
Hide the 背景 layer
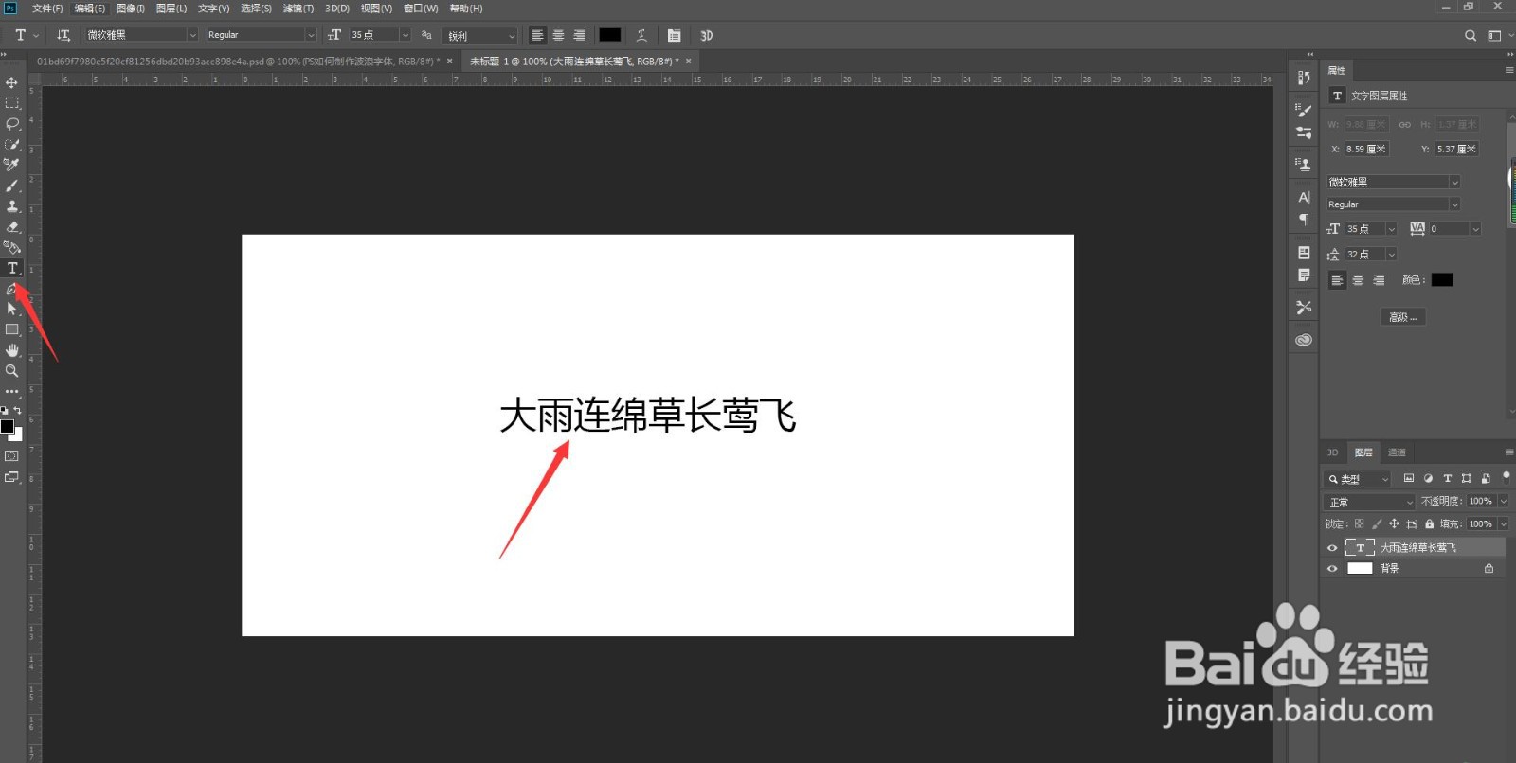coord(1332,569)
